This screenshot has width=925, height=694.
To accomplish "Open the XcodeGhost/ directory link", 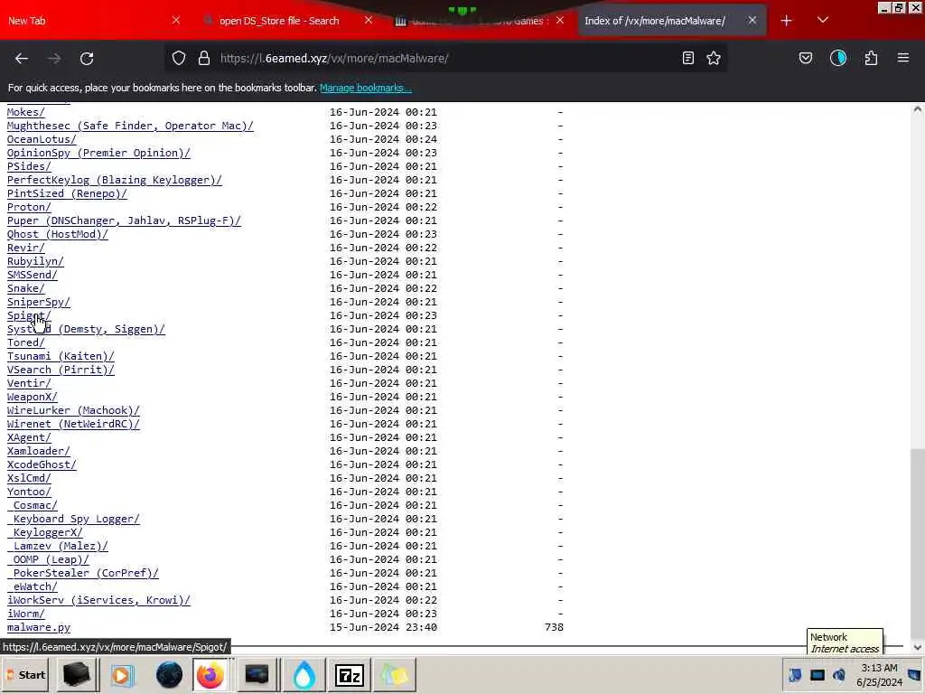I will click(x=42, y=464).
